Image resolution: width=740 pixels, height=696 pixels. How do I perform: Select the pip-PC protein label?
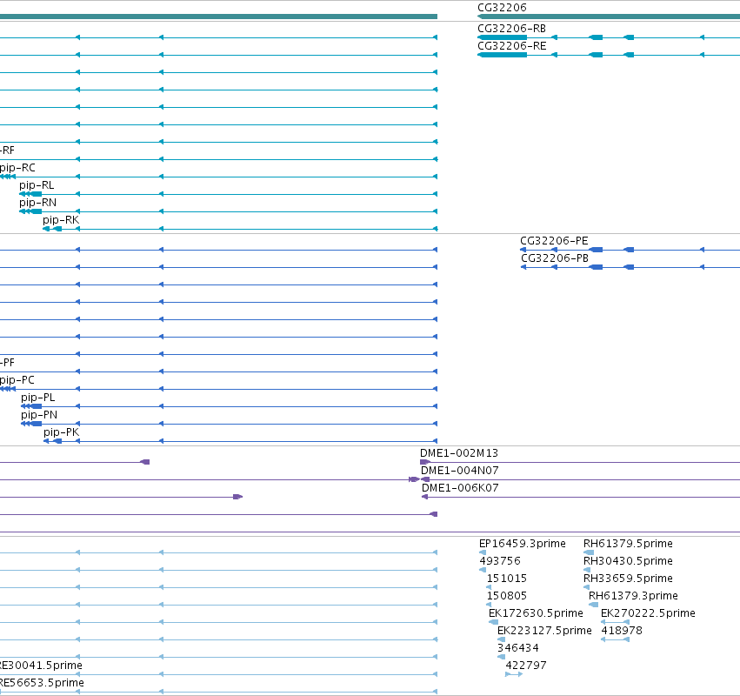click(x=17, y=380)
